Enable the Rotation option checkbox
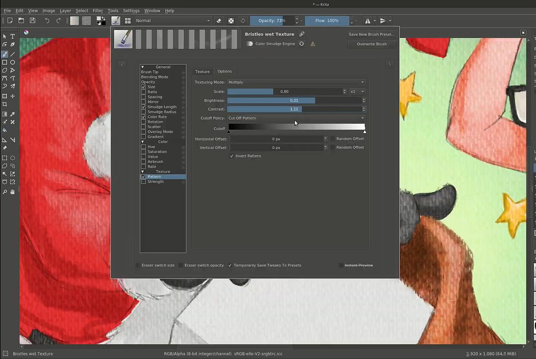 click(x=144, y=122)
